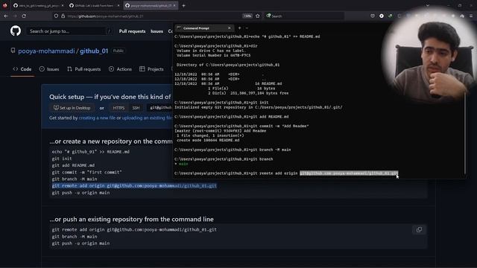Open the github_01 repository link
Screen dimensions: 477x268
tap(94, 51)
